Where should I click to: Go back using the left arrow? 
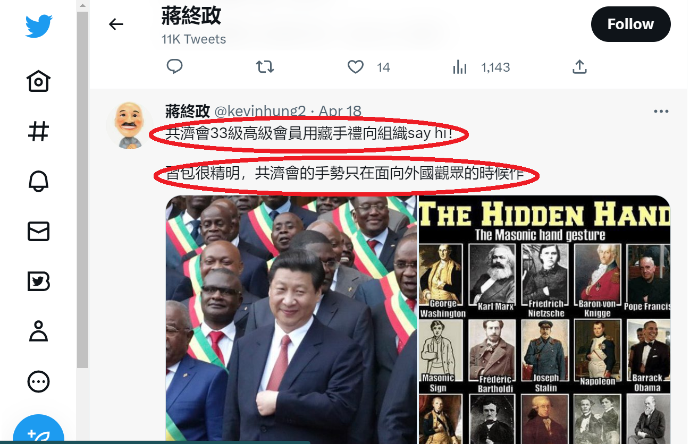pyautogui.click(x=116, y=24)
